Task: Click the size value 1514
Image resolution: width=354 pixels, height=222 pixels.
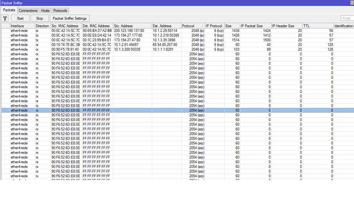Action: 235,40
